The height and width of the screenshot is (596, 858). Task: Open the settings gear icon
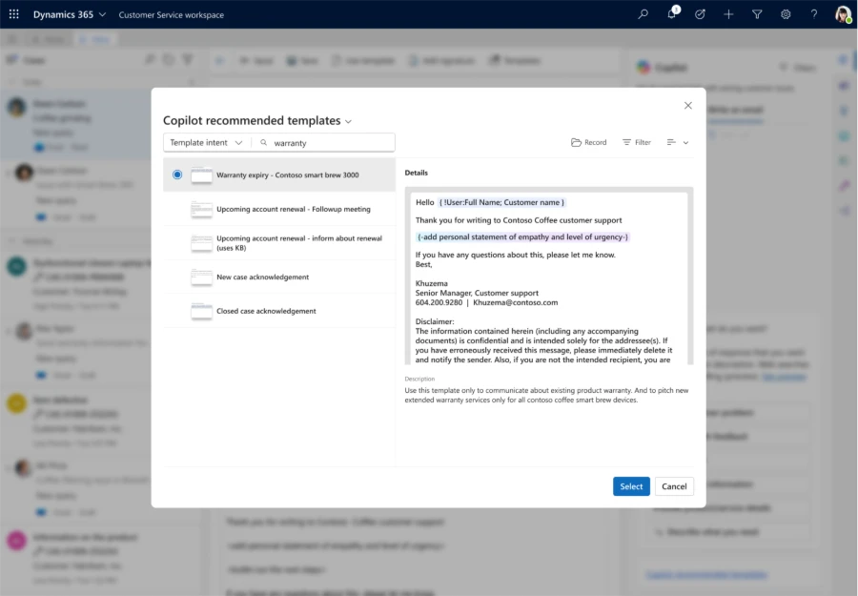click(785, 14)
